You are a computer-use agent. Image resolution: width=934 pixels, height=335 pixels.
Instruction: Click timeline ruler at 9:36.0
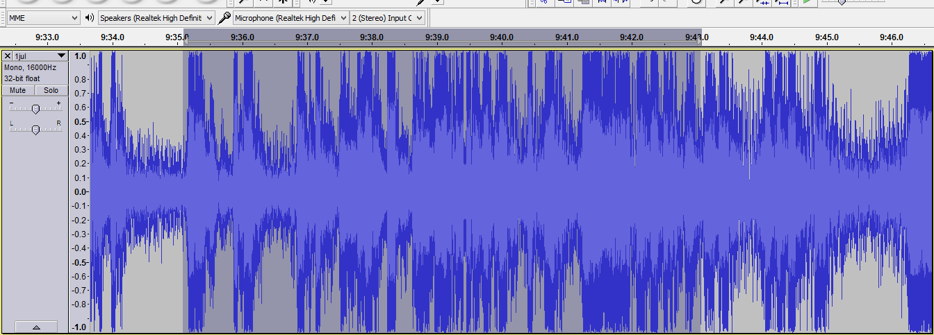point(242,37)
